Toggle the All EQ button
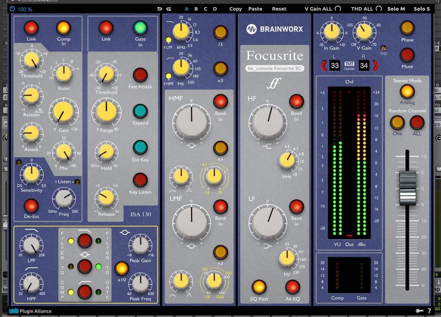The height and width of the screenshot is (317, 441). point(293,287)
